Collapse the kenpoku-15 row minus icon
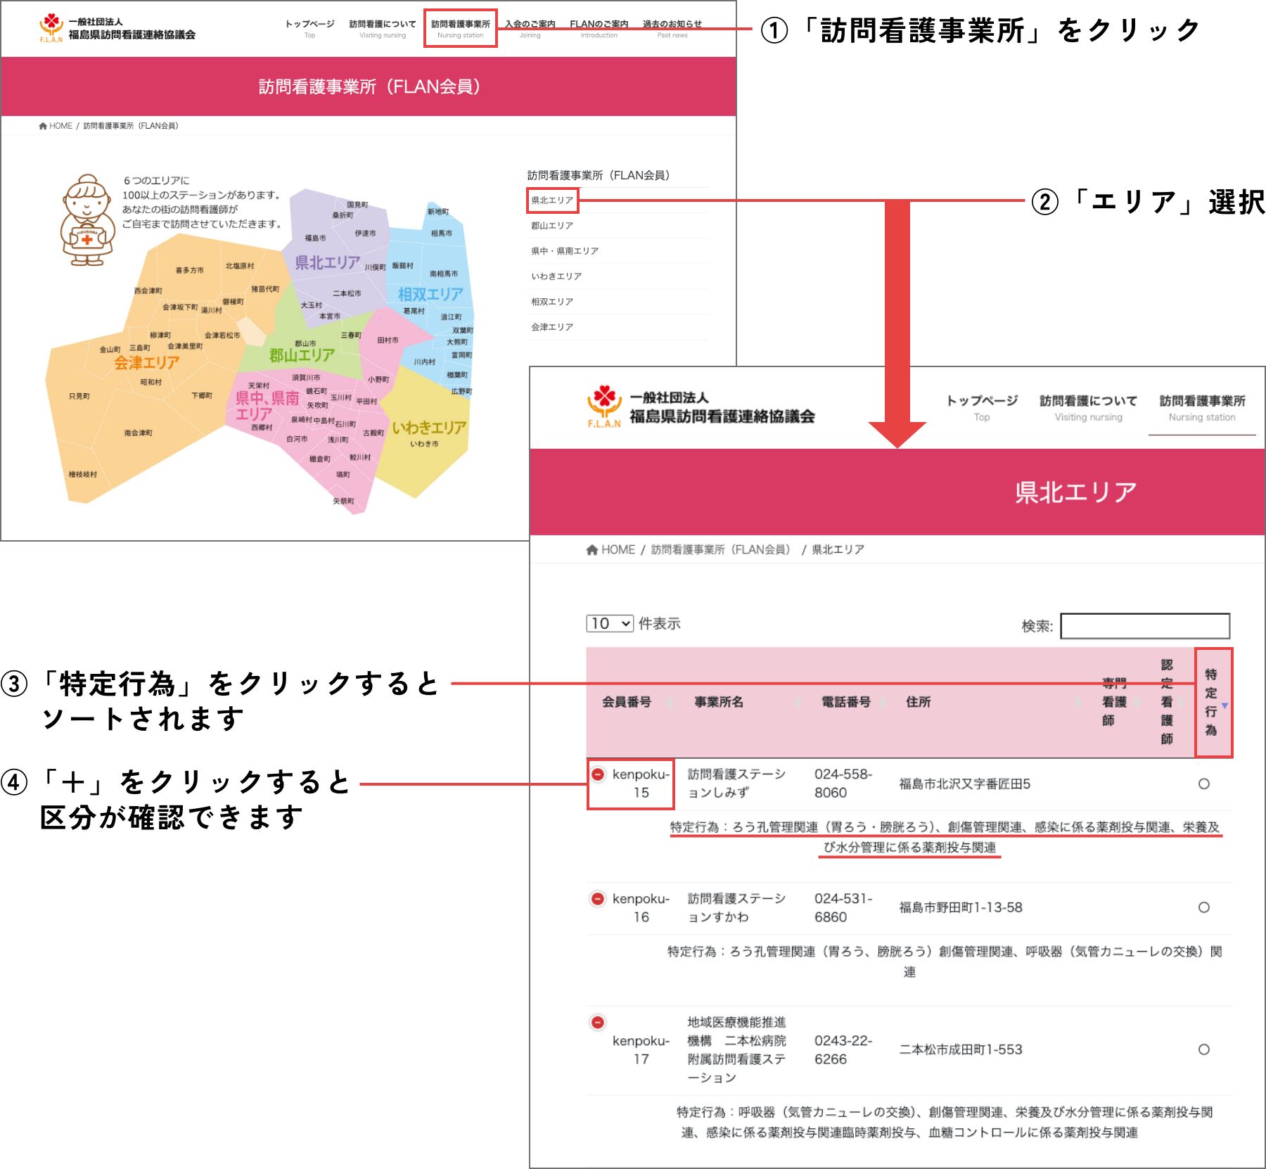This screenshot has width=1266, height=1169. [x=598, y=774]
